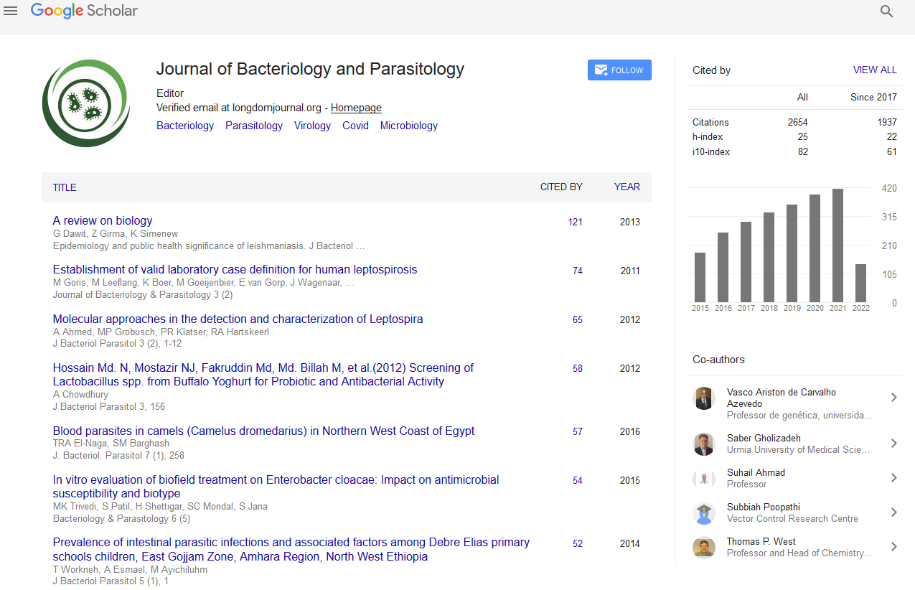
Task: Click Thomas P. West's avatar photo
Action: coord(704,548)
